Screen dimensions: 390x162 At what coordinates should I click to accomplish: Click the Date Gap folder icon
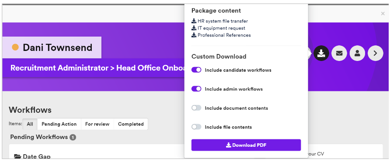tap(17, 156)
